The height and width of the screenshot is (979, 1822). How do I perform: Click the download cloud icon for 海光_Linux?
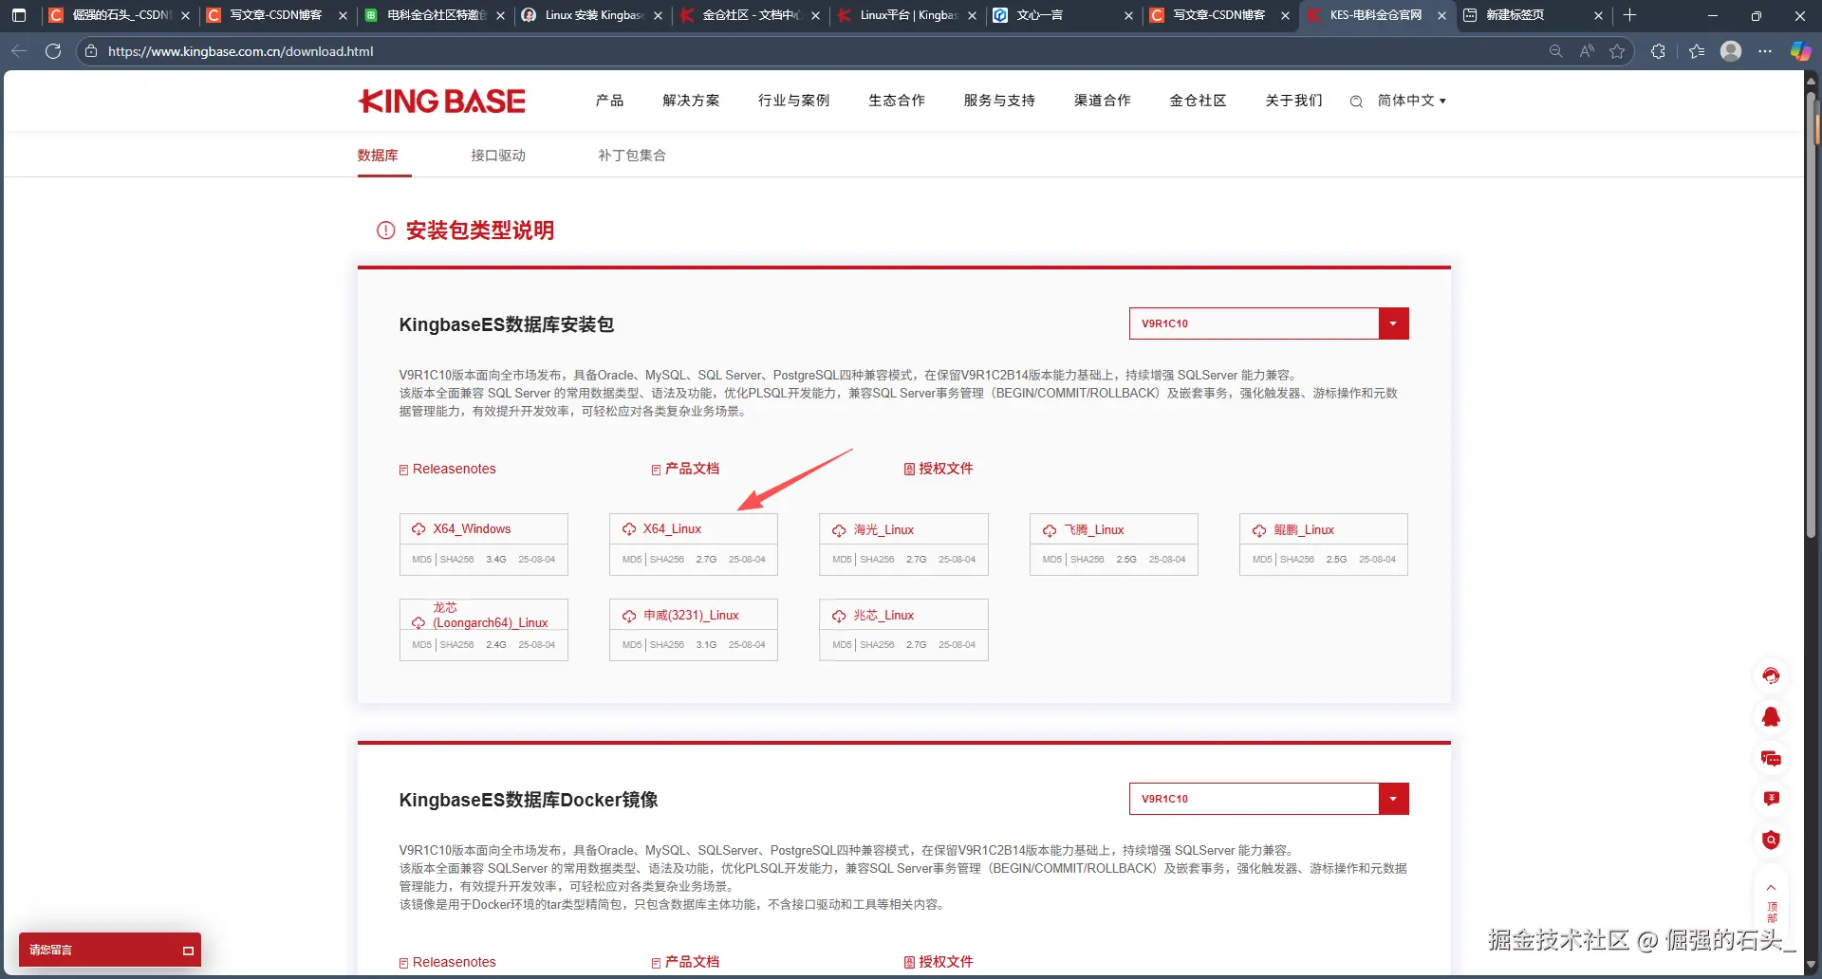point(839,530)
